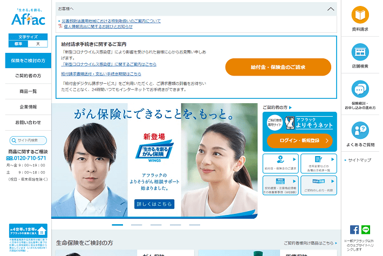Click the 生命保険をご検討の方 heading
Viewport: 383px width, 256px height.
click(85, 243)
